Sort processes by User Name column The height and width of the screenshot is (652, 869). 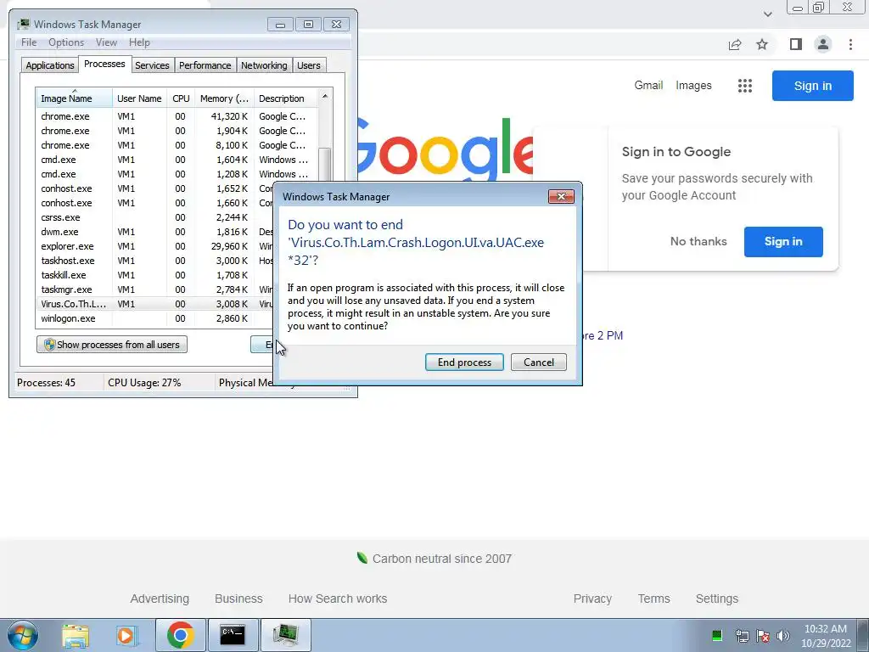click(139, 98)
